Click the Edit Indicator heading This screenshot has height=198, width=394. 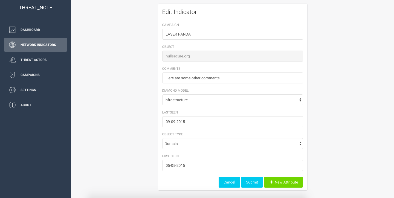coord(179,12)
